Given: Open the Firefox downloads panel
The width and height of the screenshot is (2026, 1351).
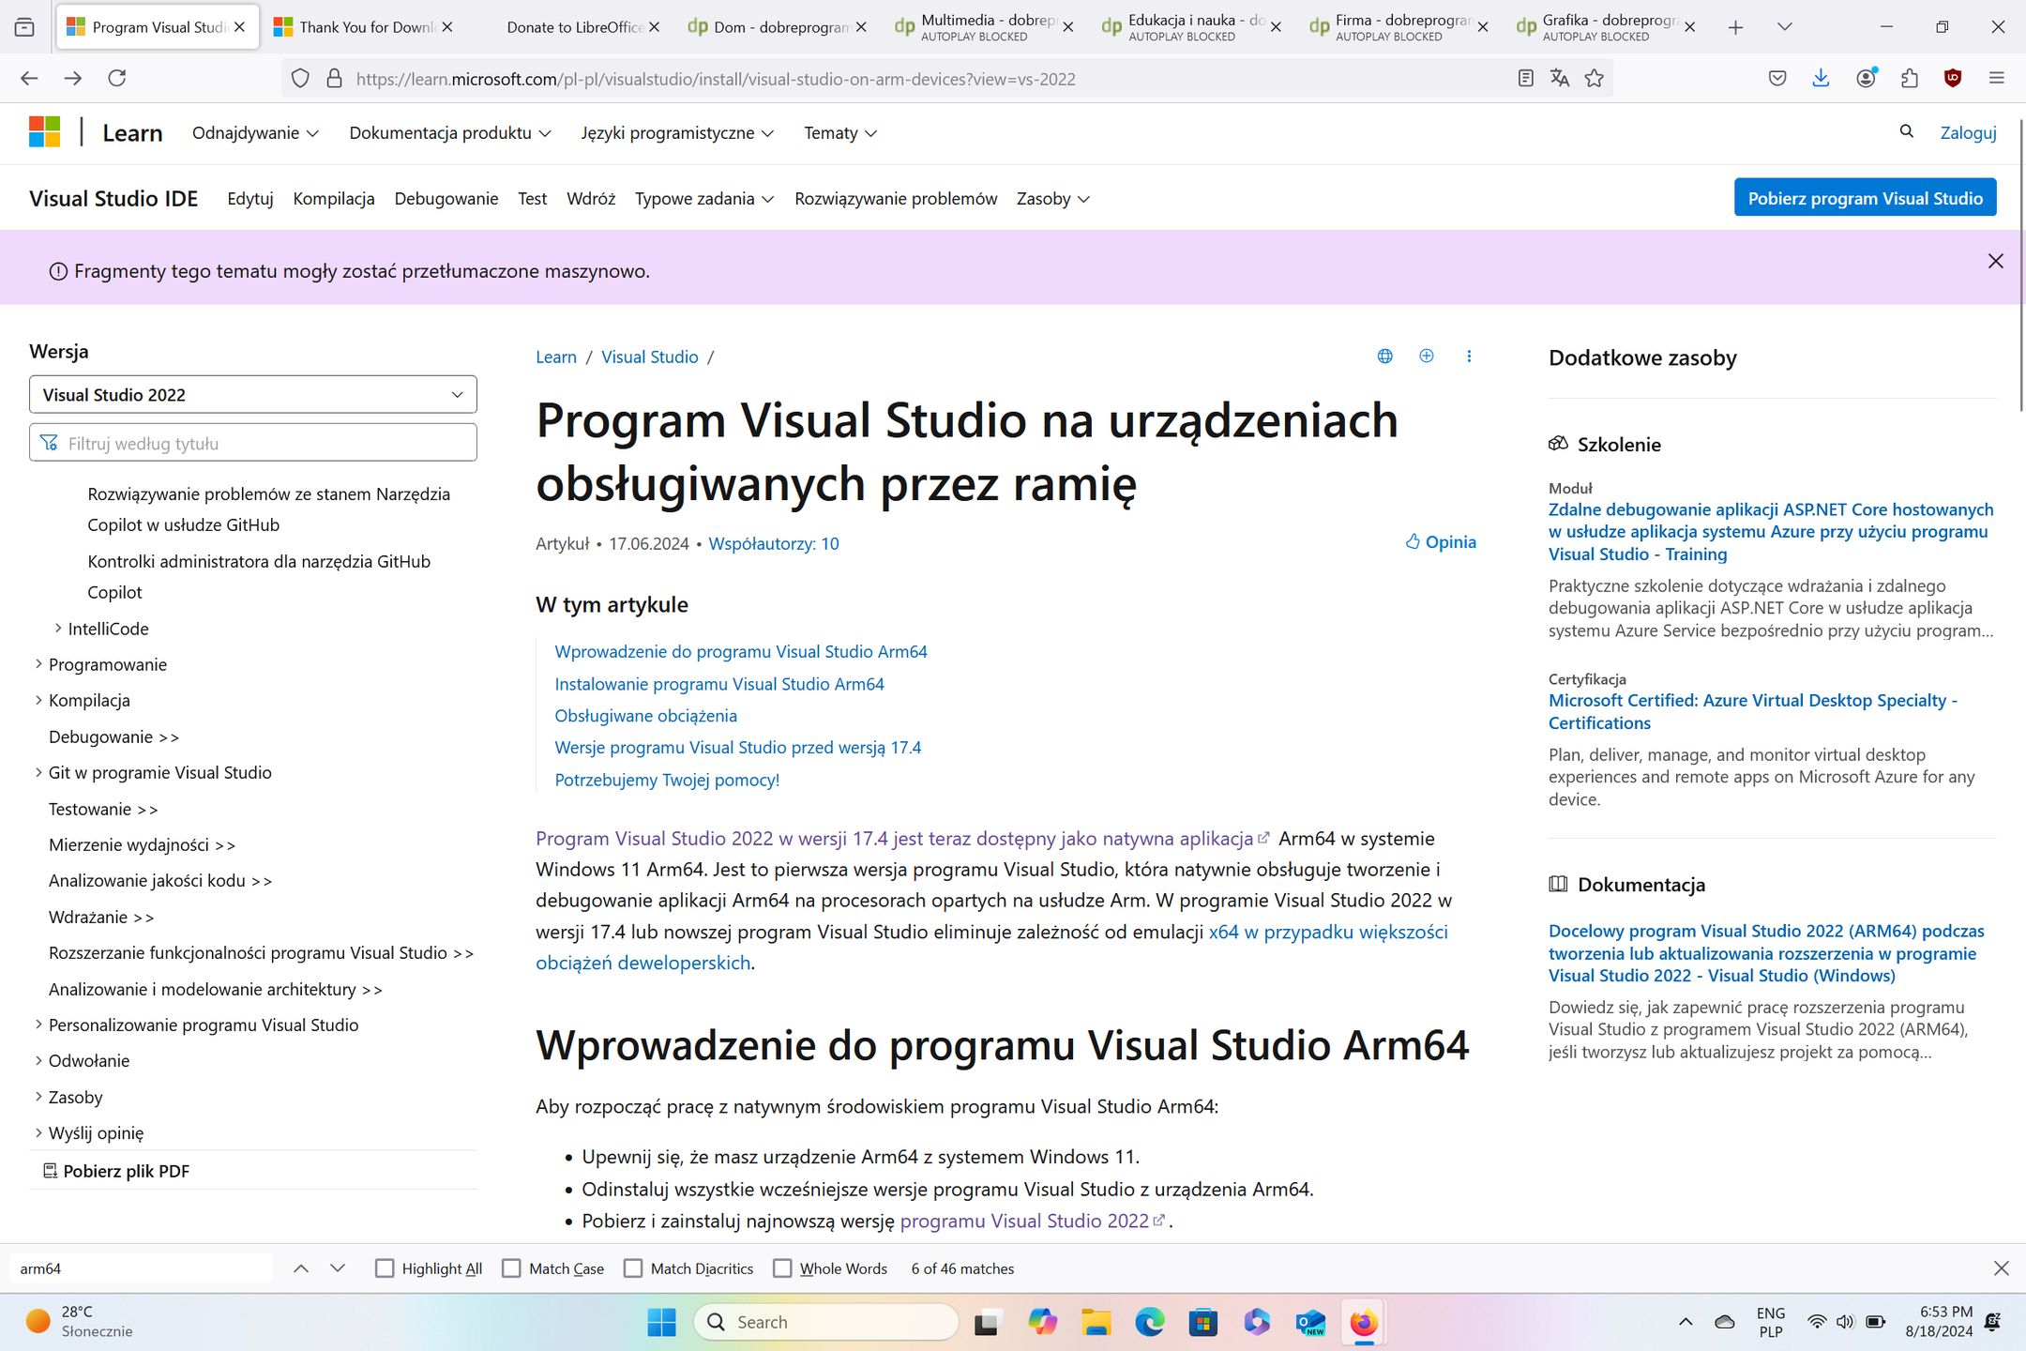Looking at the screenshot, I should click(x=1821, y=78).
